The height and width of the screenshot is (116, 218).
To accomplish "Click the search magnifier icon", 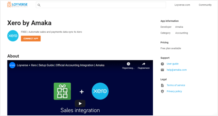I will tap(39, 5).
